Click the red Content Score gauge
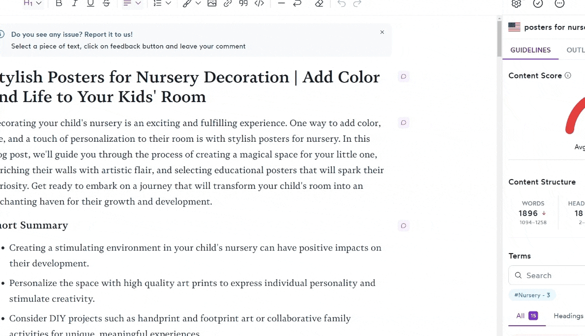 tap(575, 115)
